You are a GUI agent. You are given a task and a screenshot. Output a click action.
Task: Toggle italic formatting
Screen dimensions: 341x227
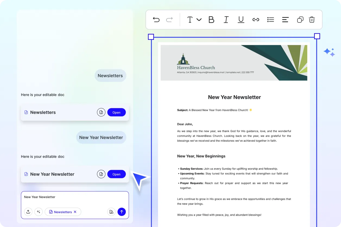[x=226, y=20]
